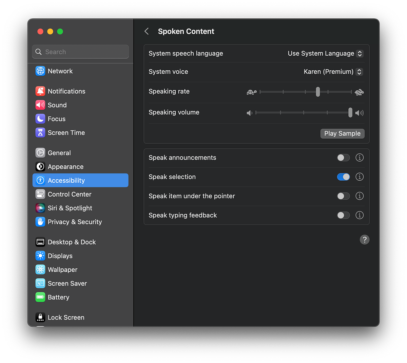Open the System speech language dropdown
The image size is (407, 363).
[326, 53]
